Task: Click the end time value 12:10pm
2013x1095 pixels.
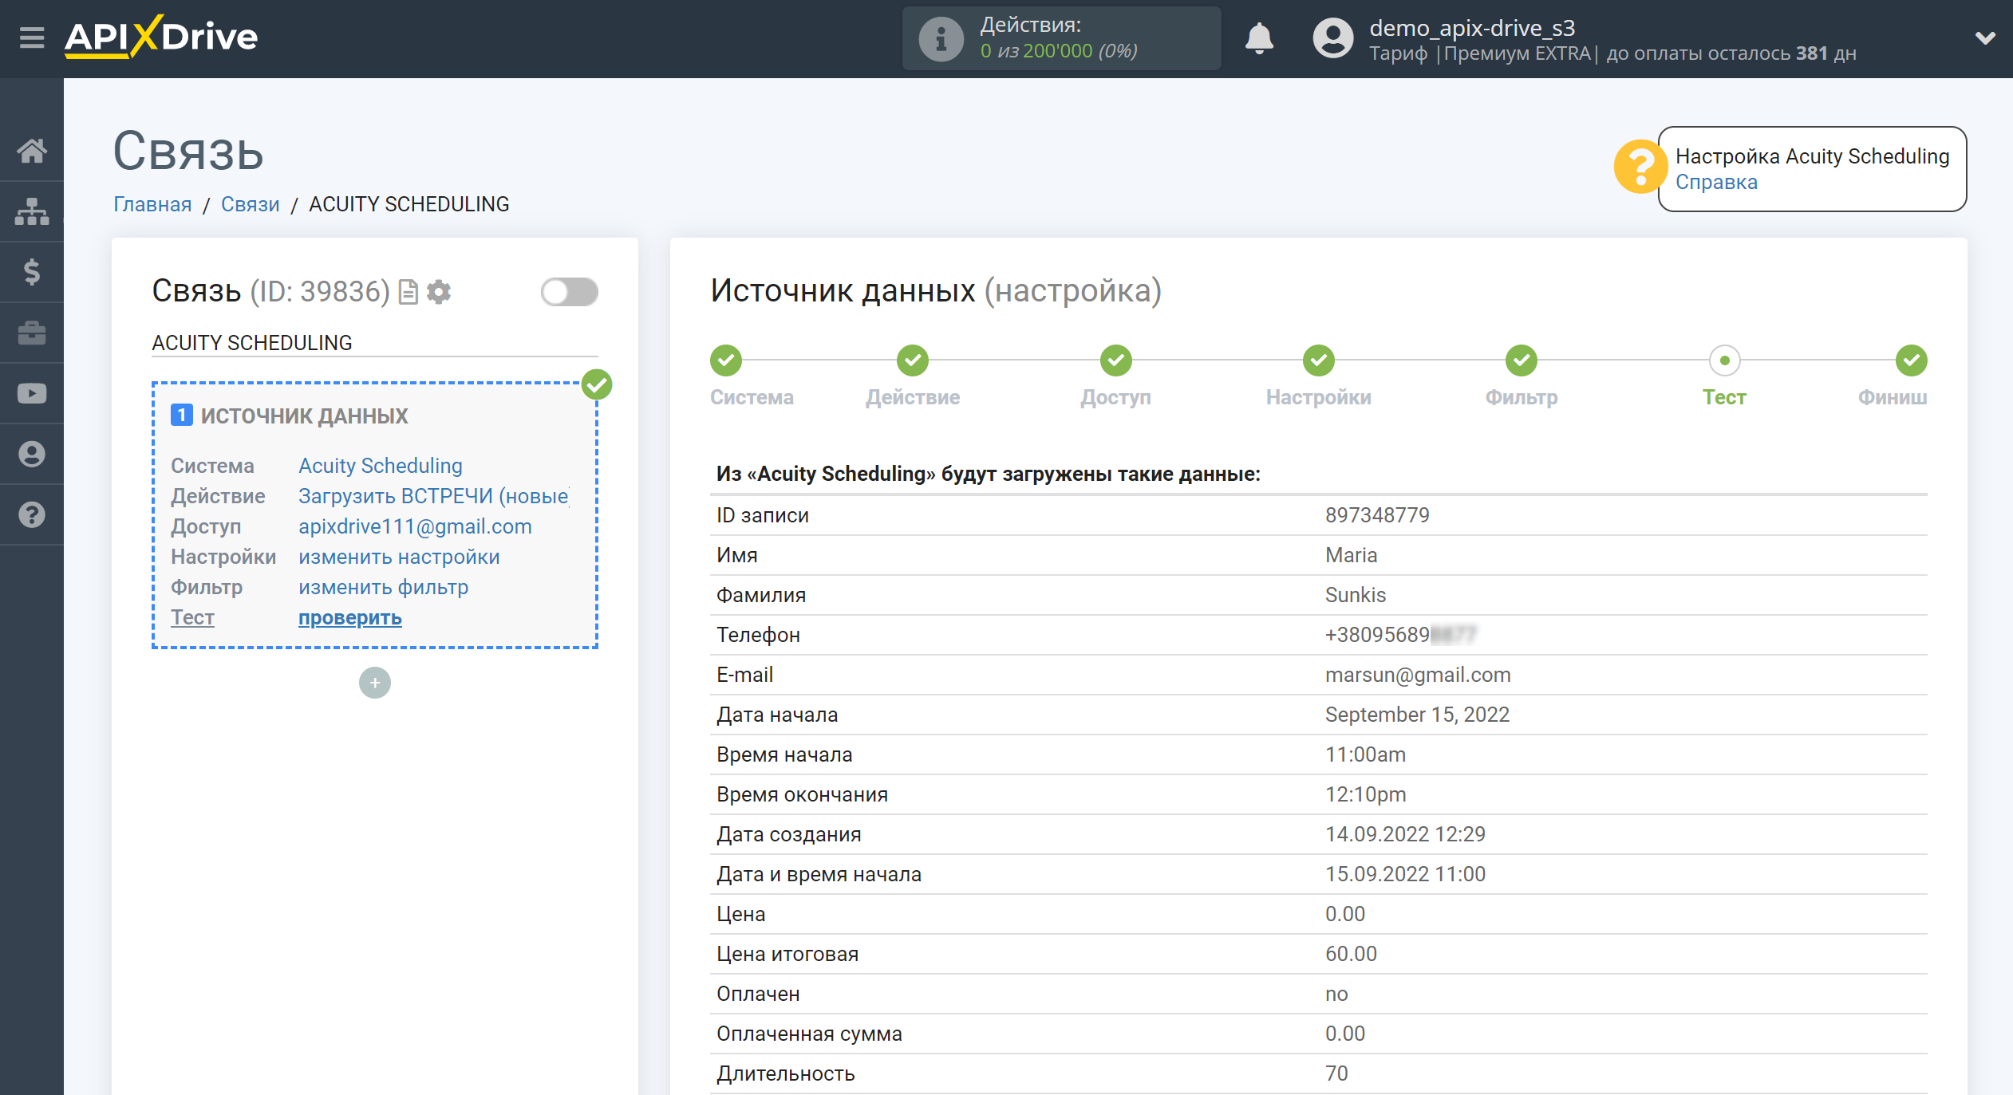Action: (x=1365, y=794)
